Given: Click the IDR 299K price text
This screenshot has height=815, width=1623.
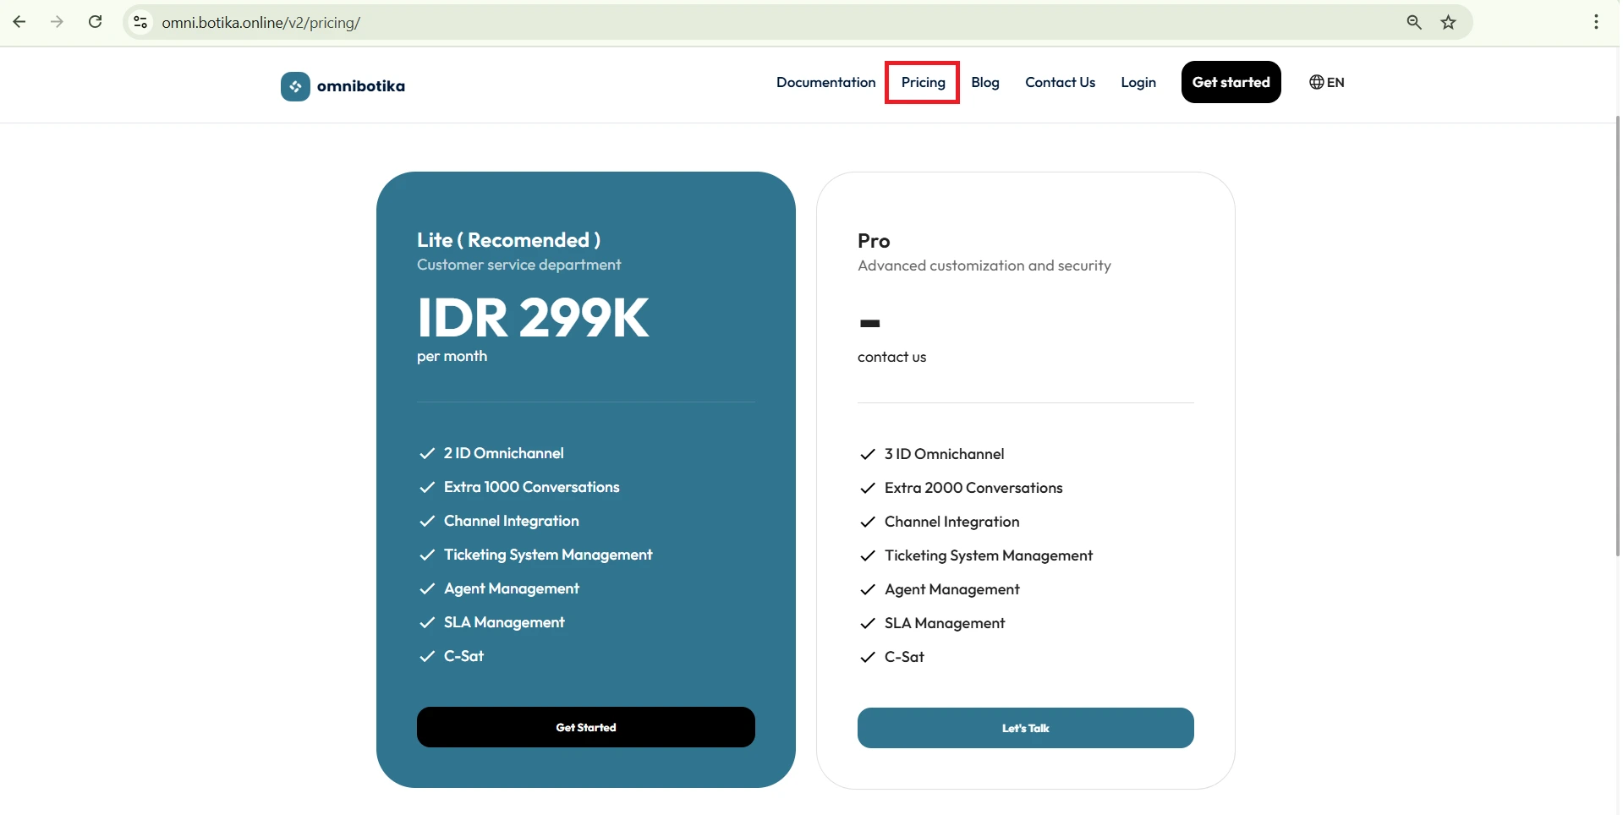Looking at the screenshot, I should pos(533,319).
